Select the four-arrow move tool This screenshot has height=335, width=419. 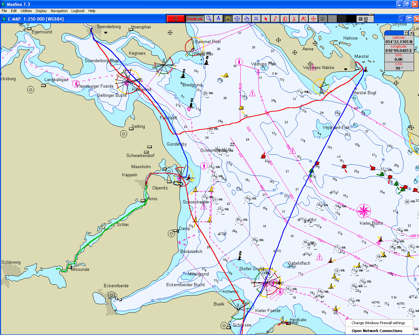pos(313,19)
